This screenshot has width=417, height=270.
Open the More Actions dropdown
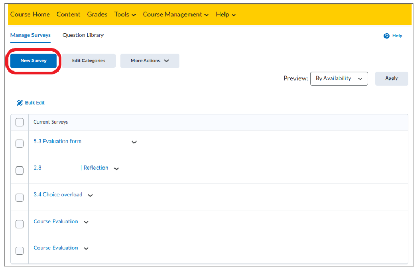coord(150,61)
